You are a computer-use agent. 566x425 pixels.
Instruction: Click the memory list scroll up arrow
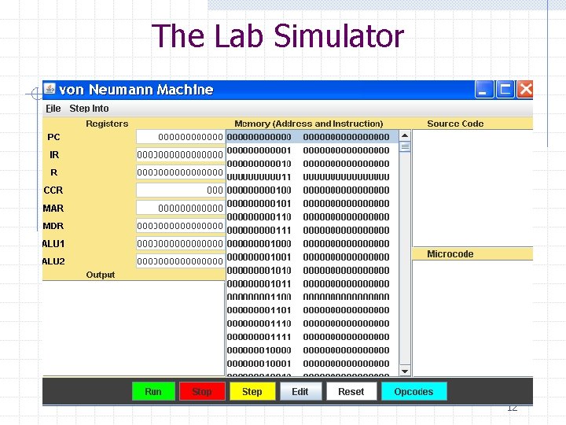pyautogui.click(x=405, y=136)
